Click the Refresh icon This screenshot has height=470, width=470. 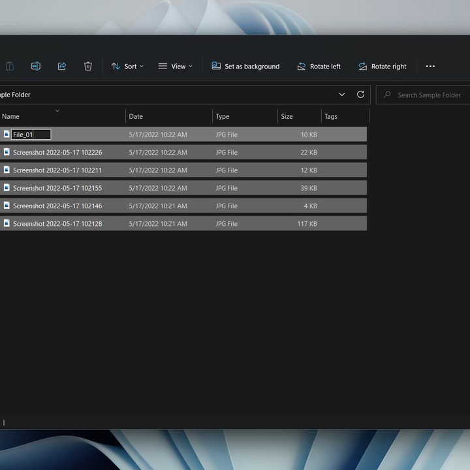360,95
